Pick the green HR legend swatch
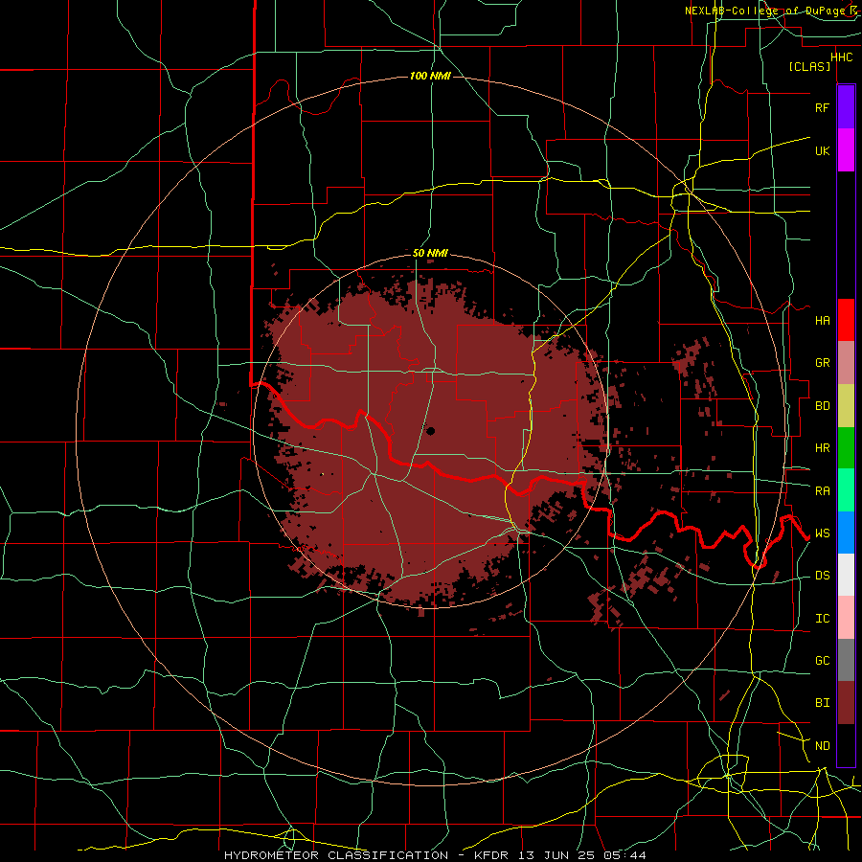The width and height of the screenshot is (862, 862). click(x=846, y=448)
